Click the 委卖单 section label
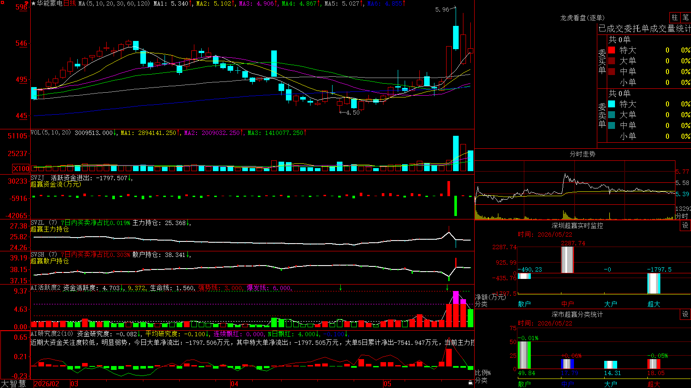691x388 pixels. pos(602,115)
